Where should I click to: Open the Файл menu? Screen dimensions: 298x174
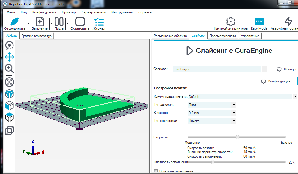tap(11, 12)
